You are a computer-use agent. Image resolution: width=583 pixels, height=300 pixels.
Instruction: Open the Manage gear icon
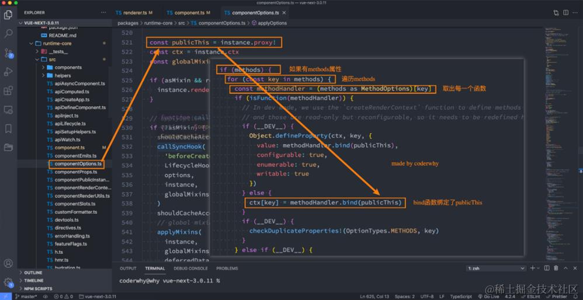(8, 282)
